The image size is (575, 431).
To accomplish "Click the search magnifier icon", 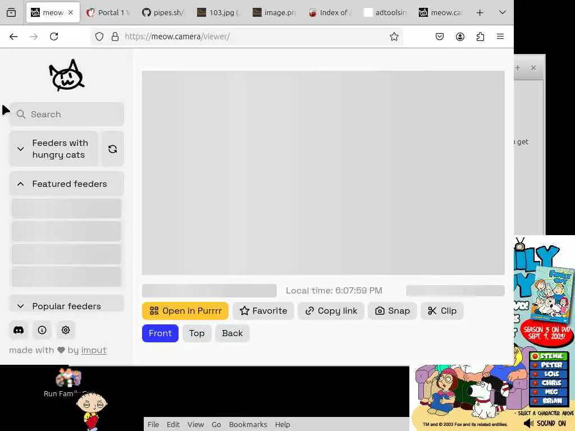I will (x=21, y=114).
